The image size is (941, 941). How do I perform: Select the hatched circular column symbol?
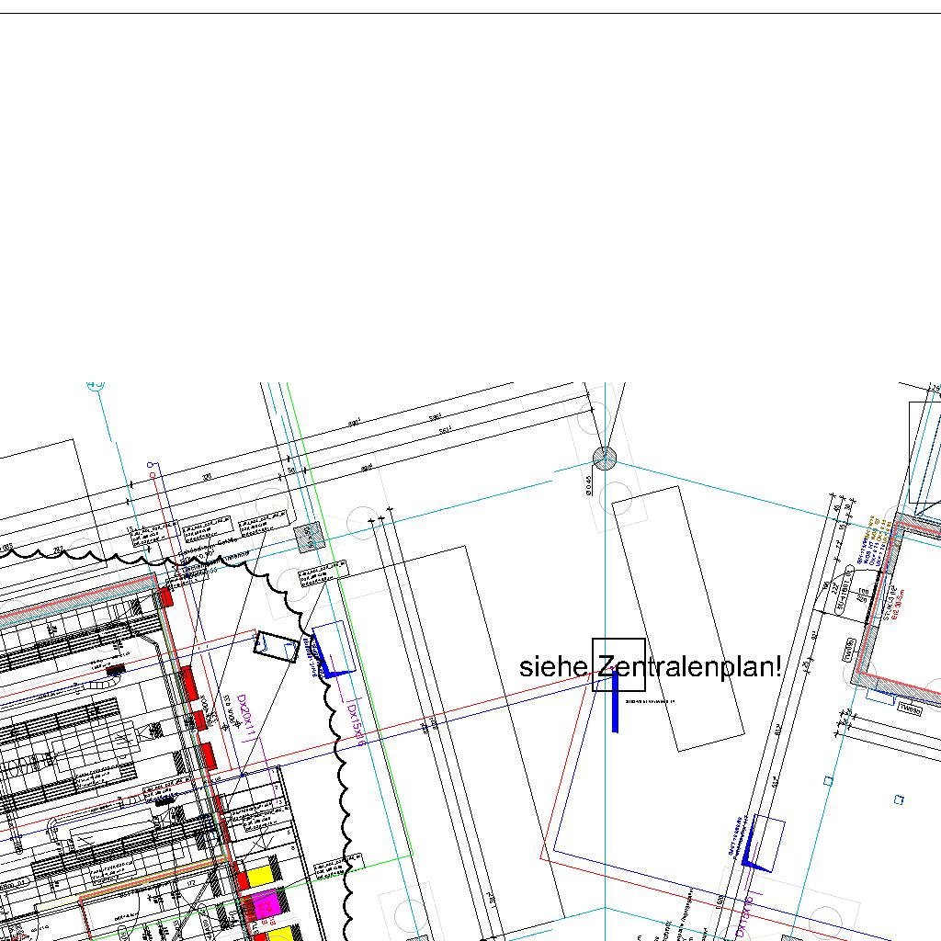(x=604, y=458)
